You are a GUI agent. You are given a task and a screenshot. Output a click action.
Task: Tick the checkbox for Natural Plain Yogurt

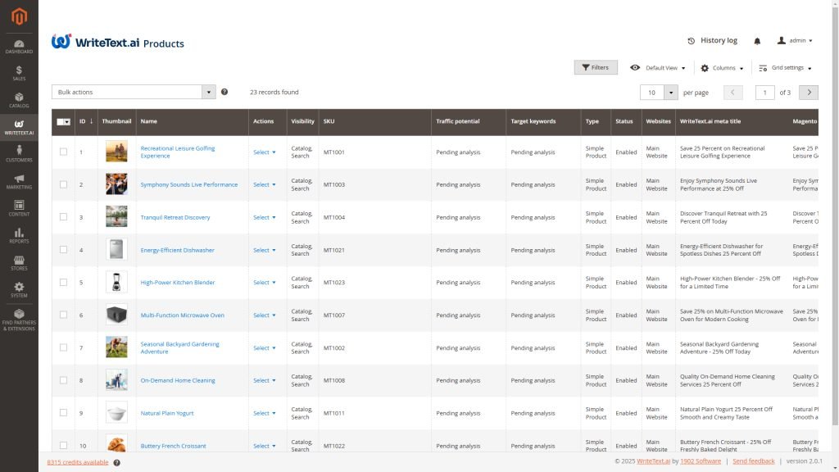[x=63, y=413]
